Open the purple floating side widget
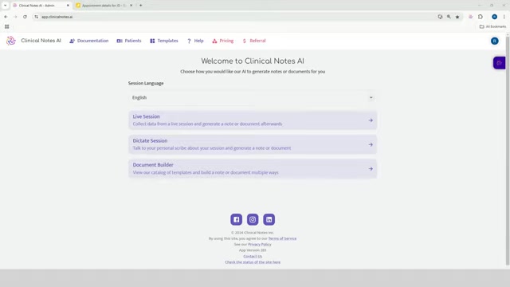This screenshot has width=510, height=287. pyautogui.click(x=500, y=63)
